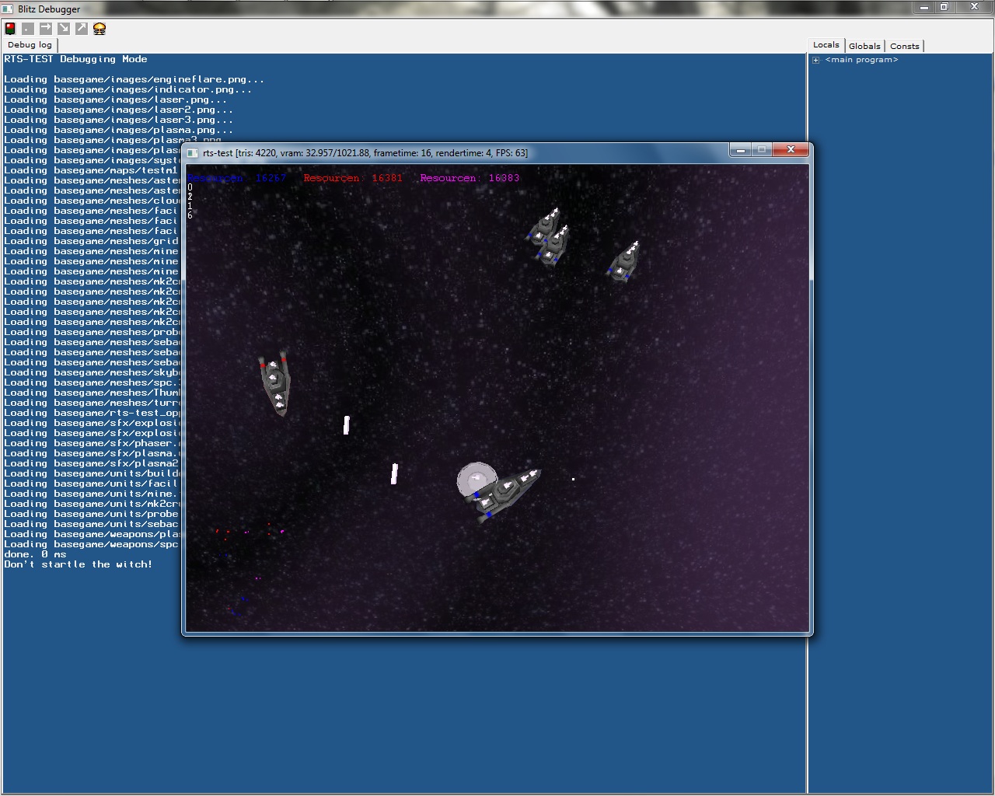Image resolution: width=995 pixels, height=796 pixels.
Task: Switch to the Globals tab
Action: (x=864, y=46)
